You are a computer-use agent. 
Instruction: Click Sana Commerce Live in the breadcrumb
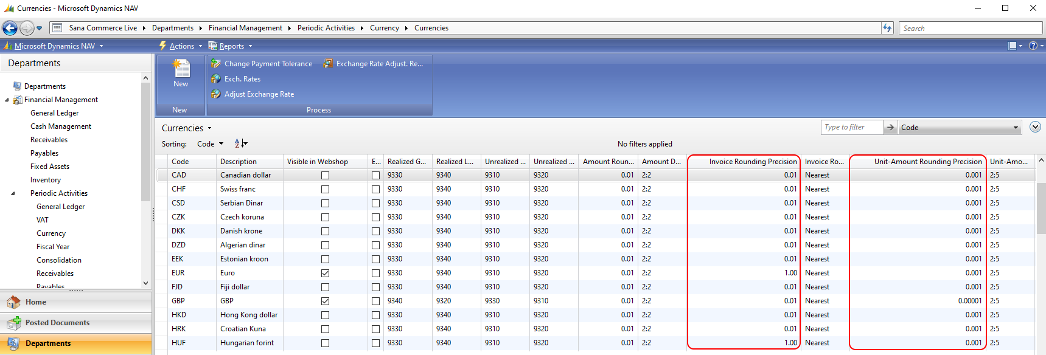pos(103,28)
